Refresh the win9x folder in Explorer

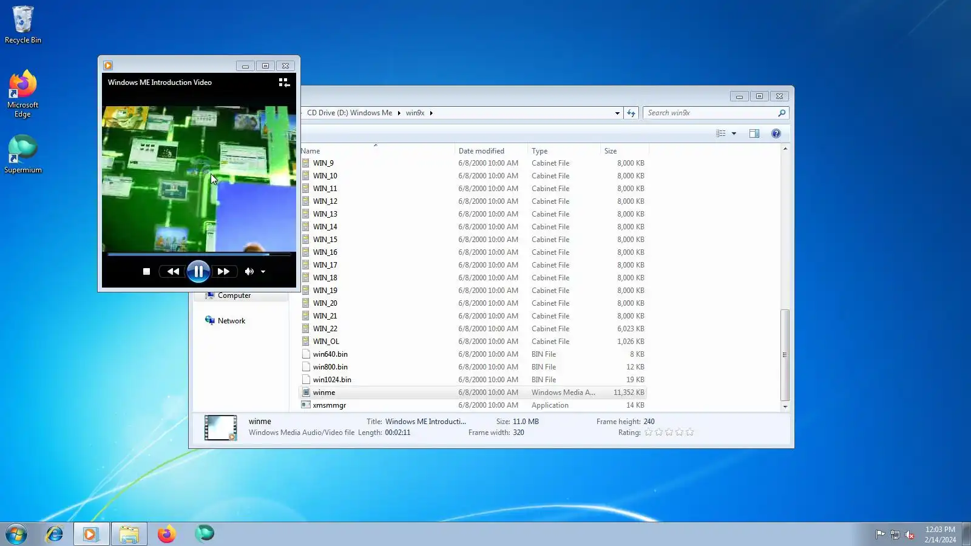tap(631, 113)
